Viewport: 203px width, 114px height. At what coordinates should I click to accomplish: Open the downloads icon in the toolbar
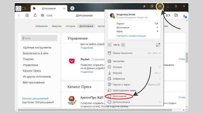click(184, 16)
